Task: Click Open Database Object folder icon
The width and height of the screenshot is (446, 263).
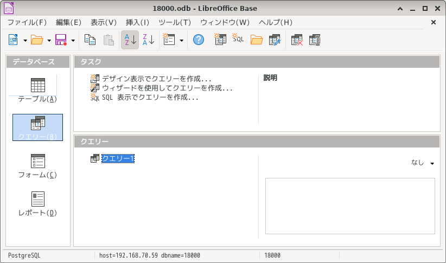Action: coord(257,40)
